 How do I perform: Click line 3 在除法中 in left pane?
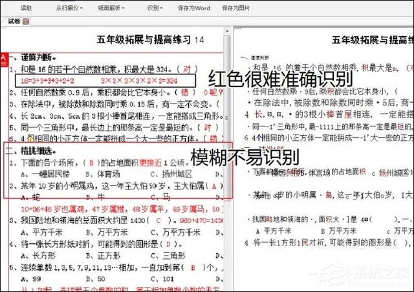[x=115, y=104]
